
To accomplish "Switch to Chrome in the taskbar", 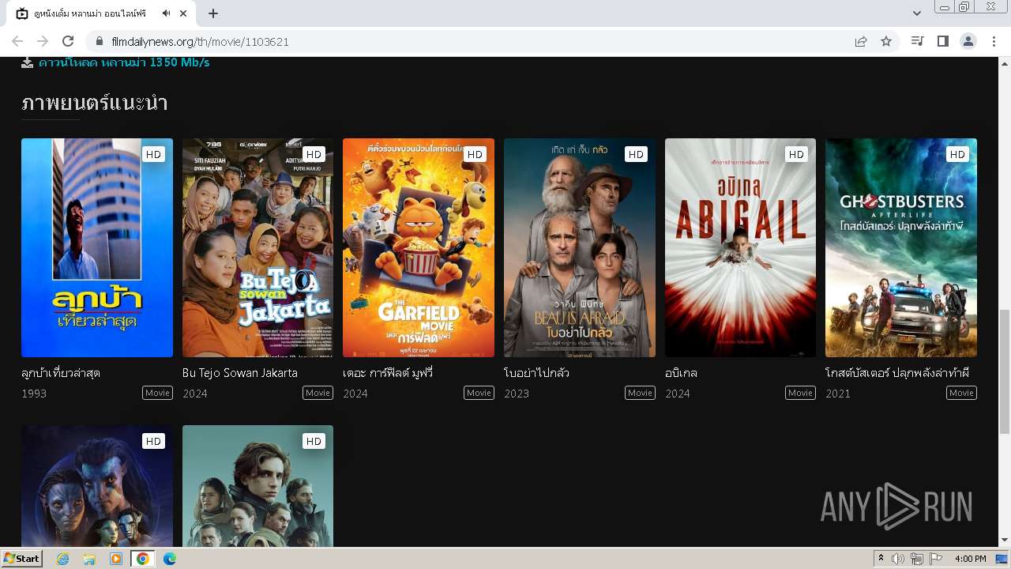I will [x=142, y=559].
